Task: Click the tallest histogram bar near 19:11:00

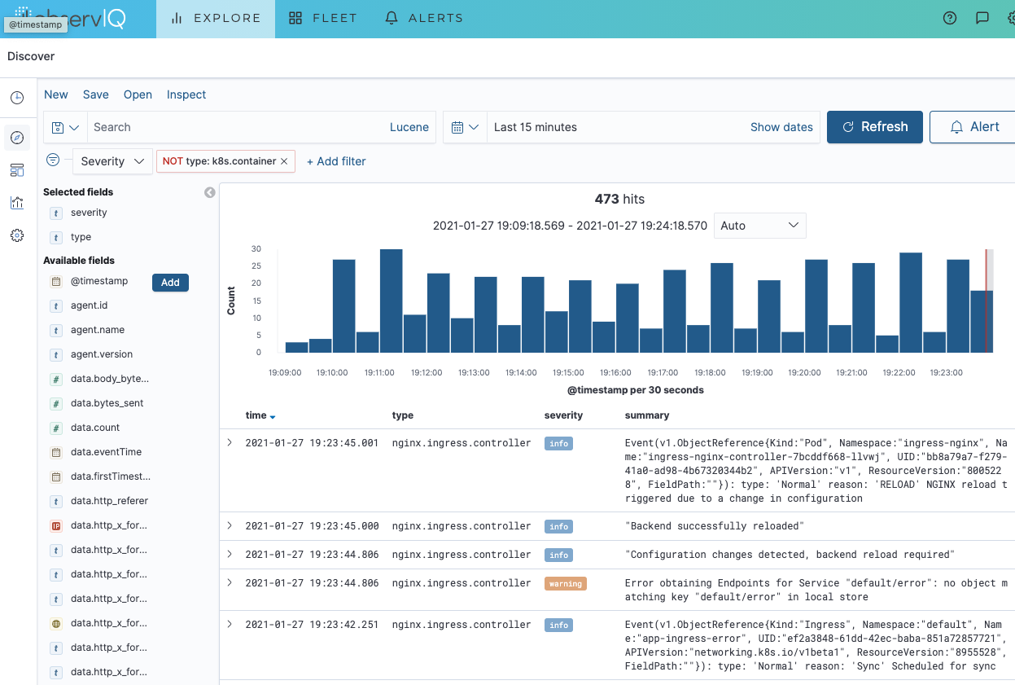Action: click(x=391, y=301)
